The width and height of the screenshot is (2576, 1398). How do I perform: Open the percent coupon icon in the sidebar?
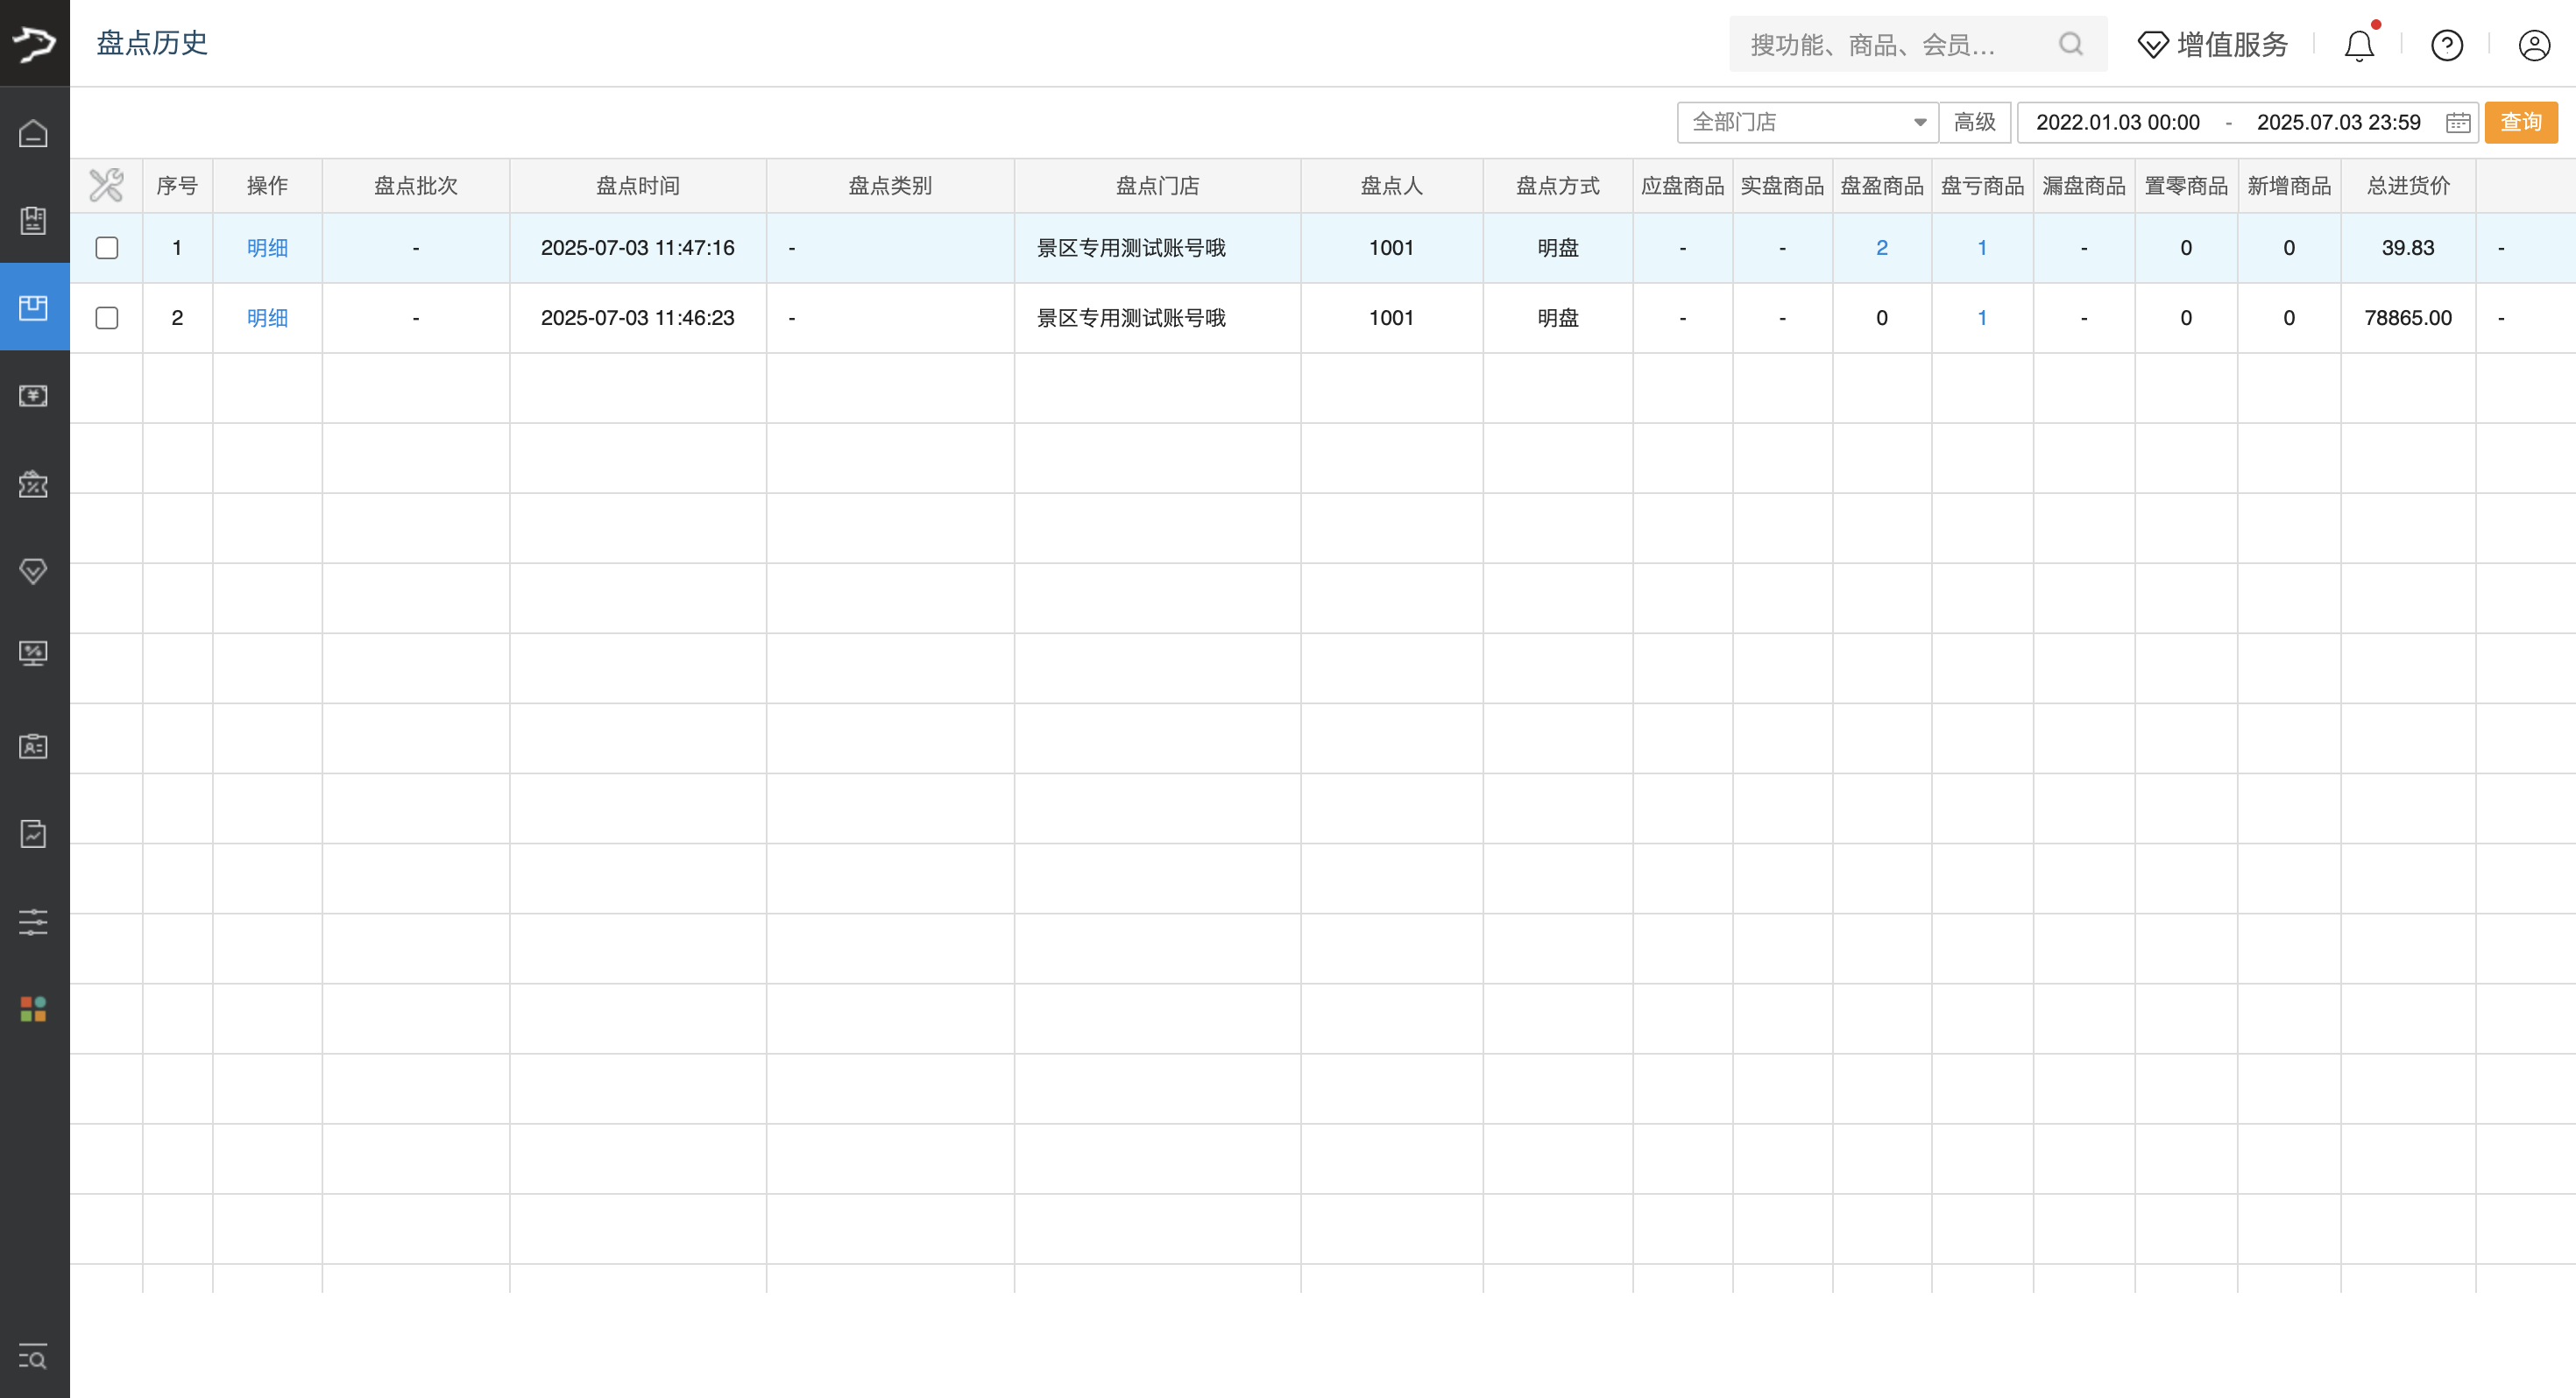pyautogui.click(x=34, y=484)
